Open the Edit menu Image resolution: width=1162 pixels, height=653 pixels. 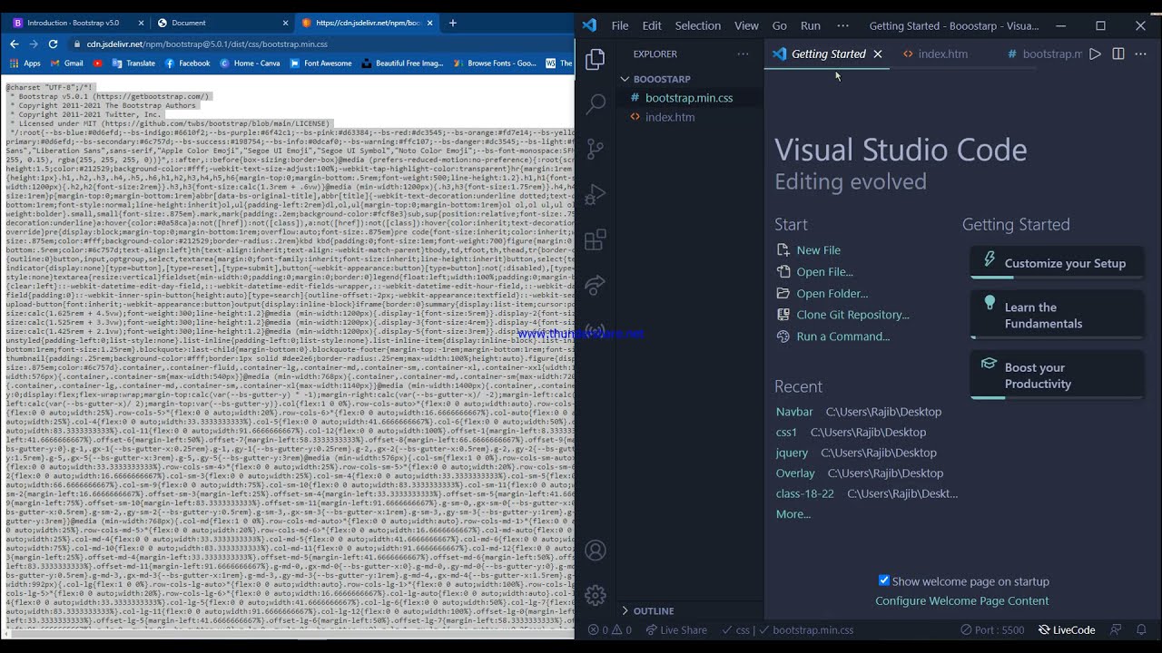(x=652, y=25)
